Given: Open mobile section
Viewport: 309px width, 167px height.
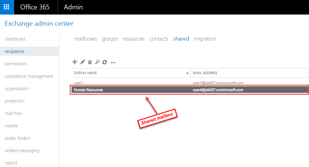Looking at the screenshot, I should (11, 126).
